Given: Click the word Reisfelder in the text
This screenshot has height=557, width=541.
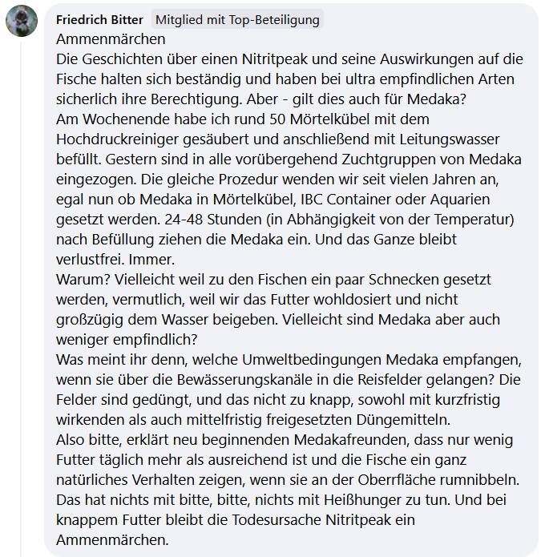Looking at the screenshot, I should [390, 380].
